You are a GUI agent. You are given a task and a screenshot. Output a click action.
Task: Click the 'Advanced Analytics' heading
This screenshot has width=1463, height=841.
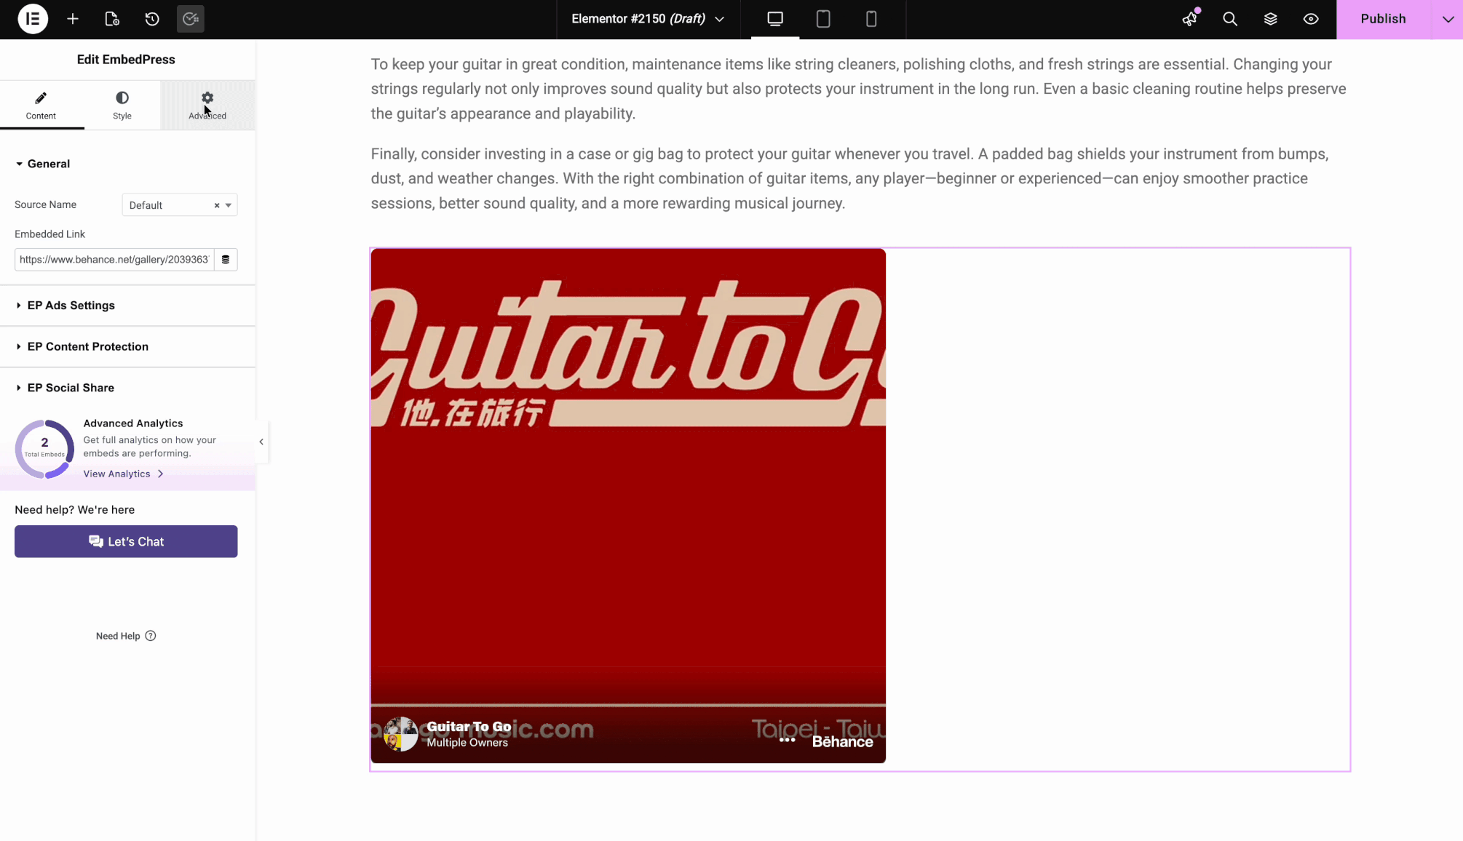pyautogui.click(x=133, y=423)
